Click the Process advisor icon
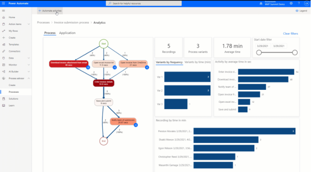 coord(4,78)
